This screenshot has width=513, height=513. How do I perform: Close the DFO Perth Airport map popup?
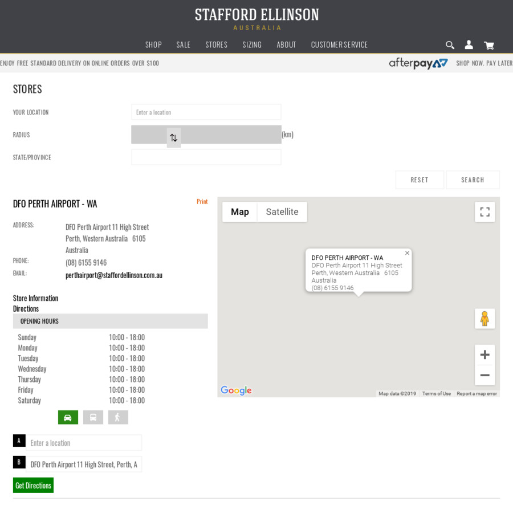407,253
